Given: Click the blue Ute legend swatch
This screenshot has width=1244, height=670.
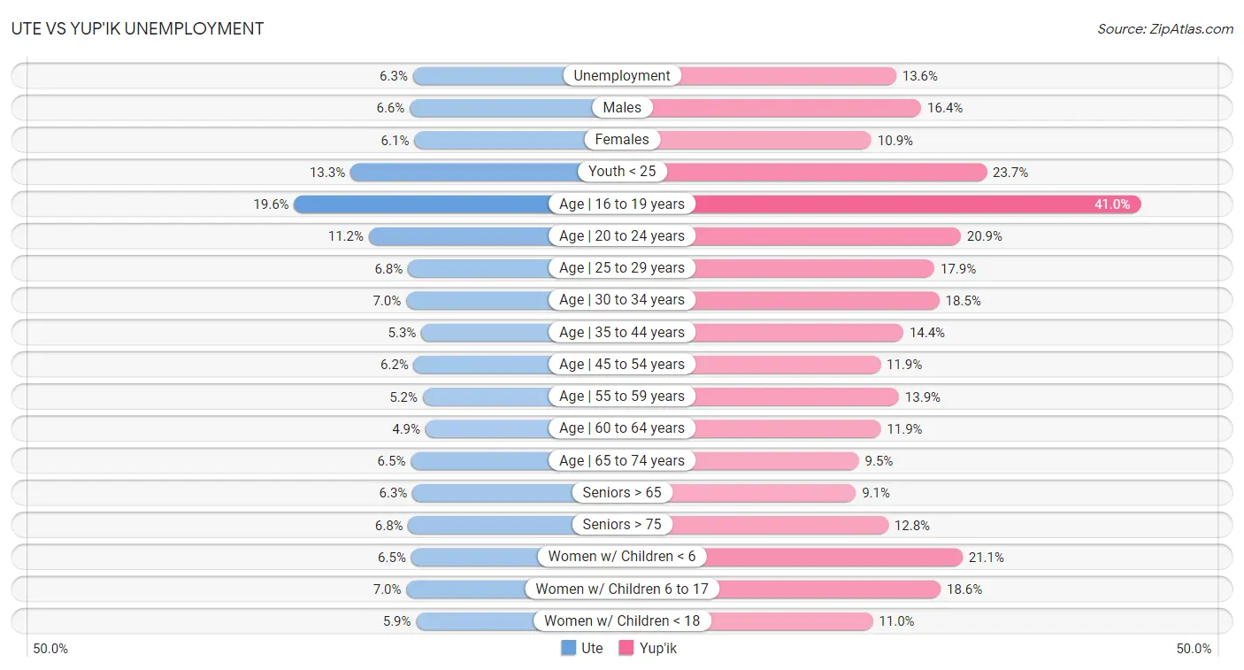Looking at the screenshot, I should point(568,648).
